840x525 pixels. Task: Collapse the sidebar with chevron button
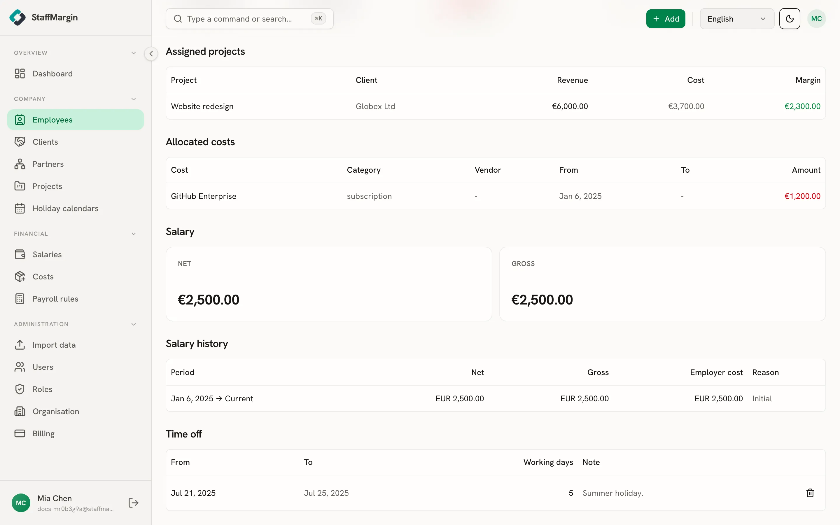151,54
